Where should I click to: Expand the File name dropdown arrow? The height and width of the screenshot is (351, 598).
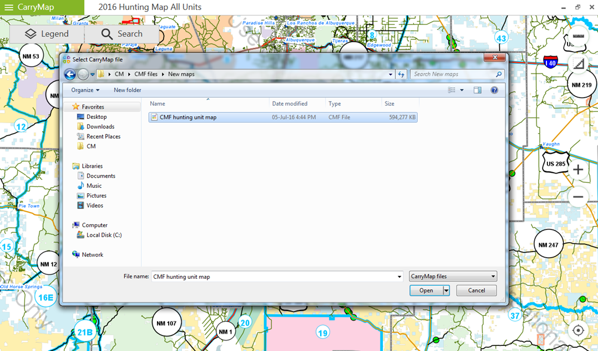coord(399,277)
